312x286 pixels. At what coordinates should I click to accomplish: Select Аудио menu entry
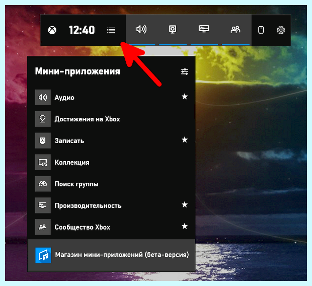[111, 97]
